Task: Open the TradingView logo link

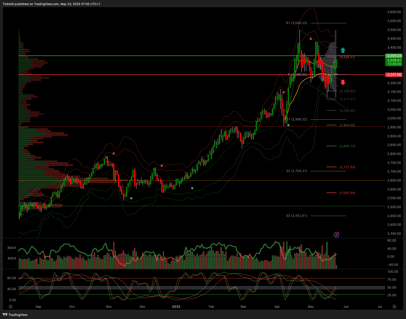Action: pyautogui.click(x=15, y=315)
